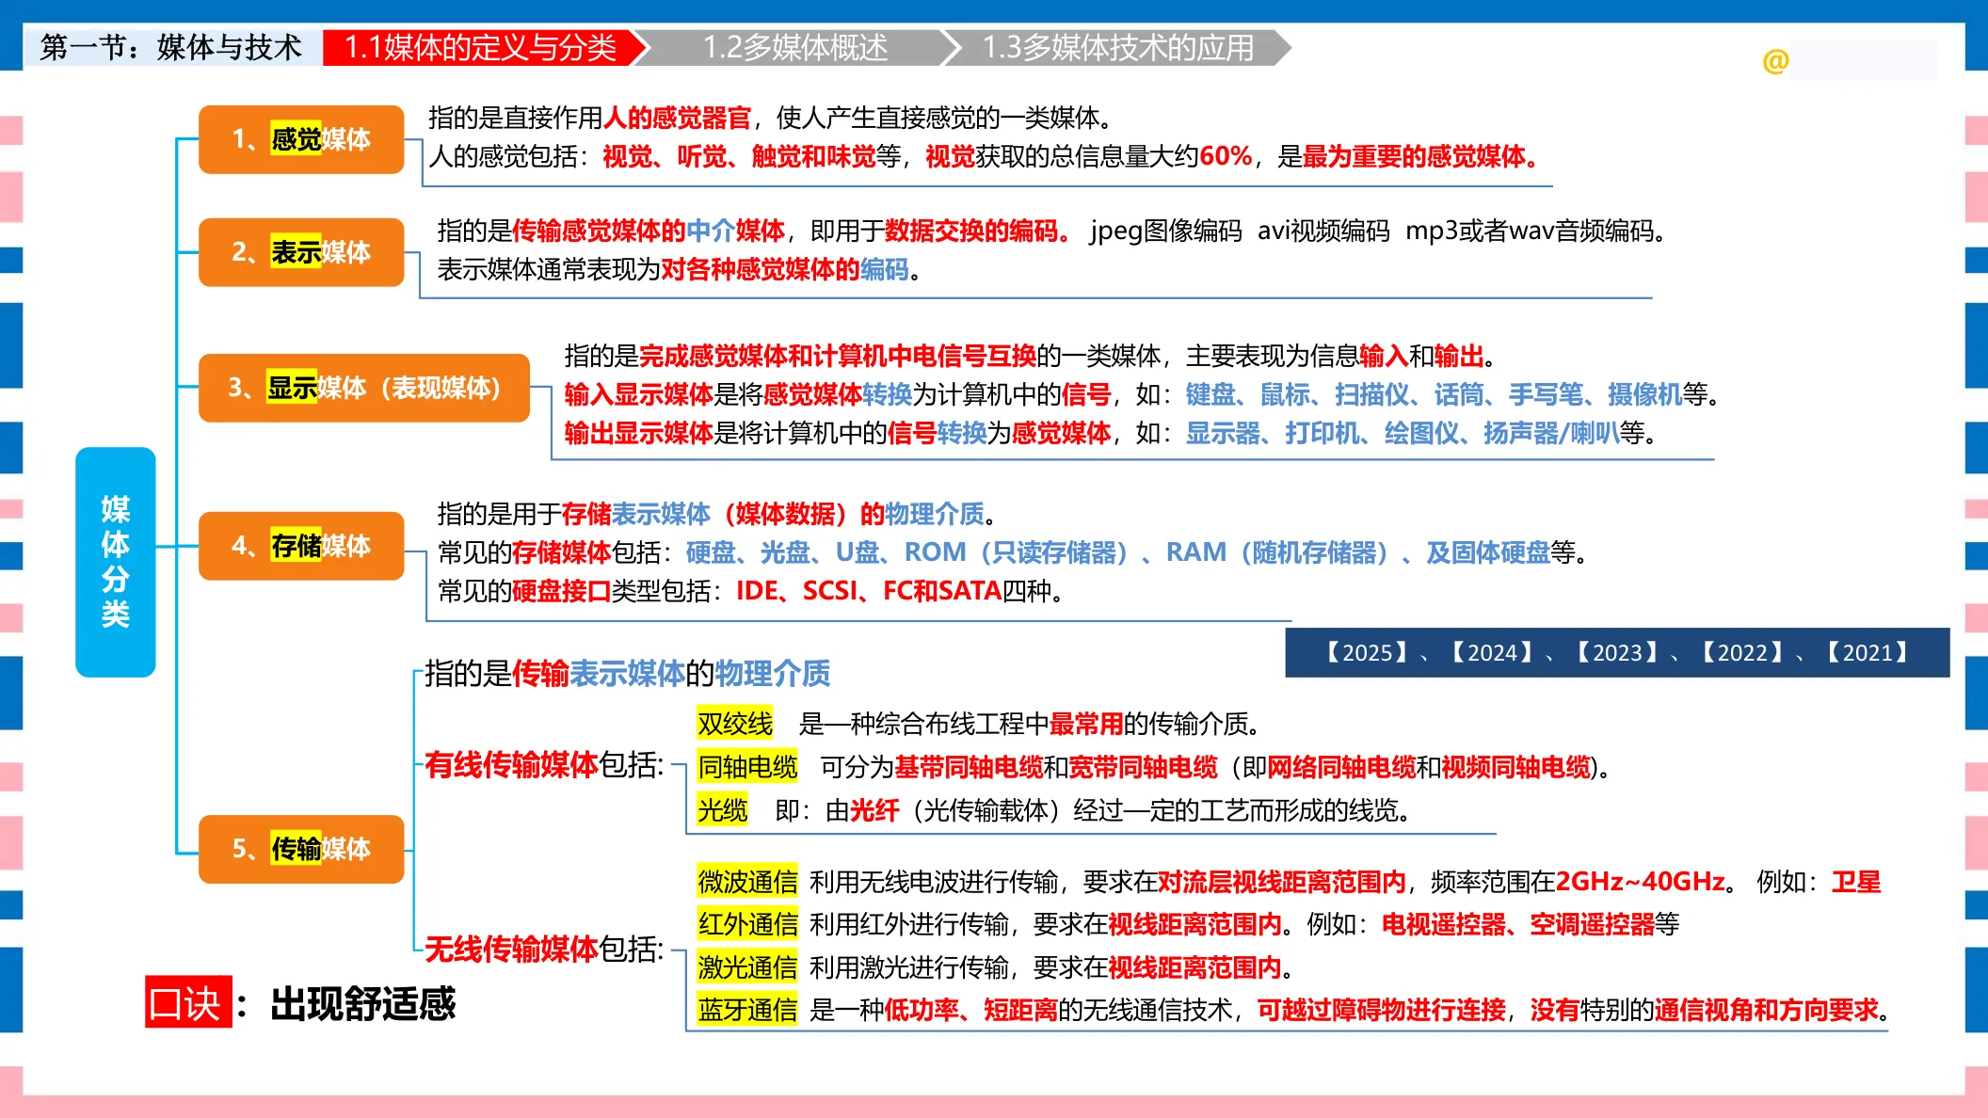Screen dimensions: 1988x1118
Task: Click the 【2022】 year label
Action: click(x=1742, y=652)
